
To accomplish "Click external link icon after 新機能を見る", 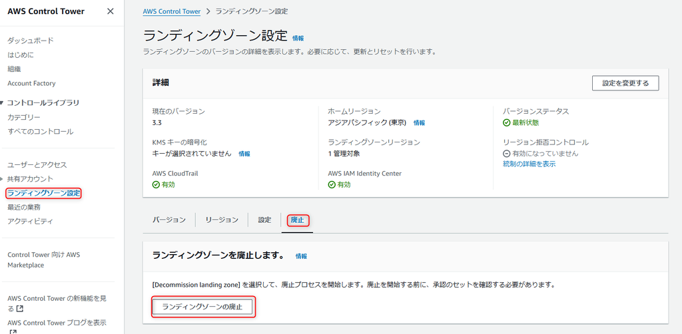I will [19, 309].
